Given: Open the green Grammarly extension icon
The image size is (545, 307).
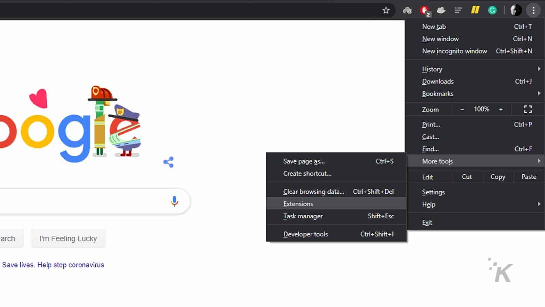Looking at the screenshot, I should click(x=492, y=10).
